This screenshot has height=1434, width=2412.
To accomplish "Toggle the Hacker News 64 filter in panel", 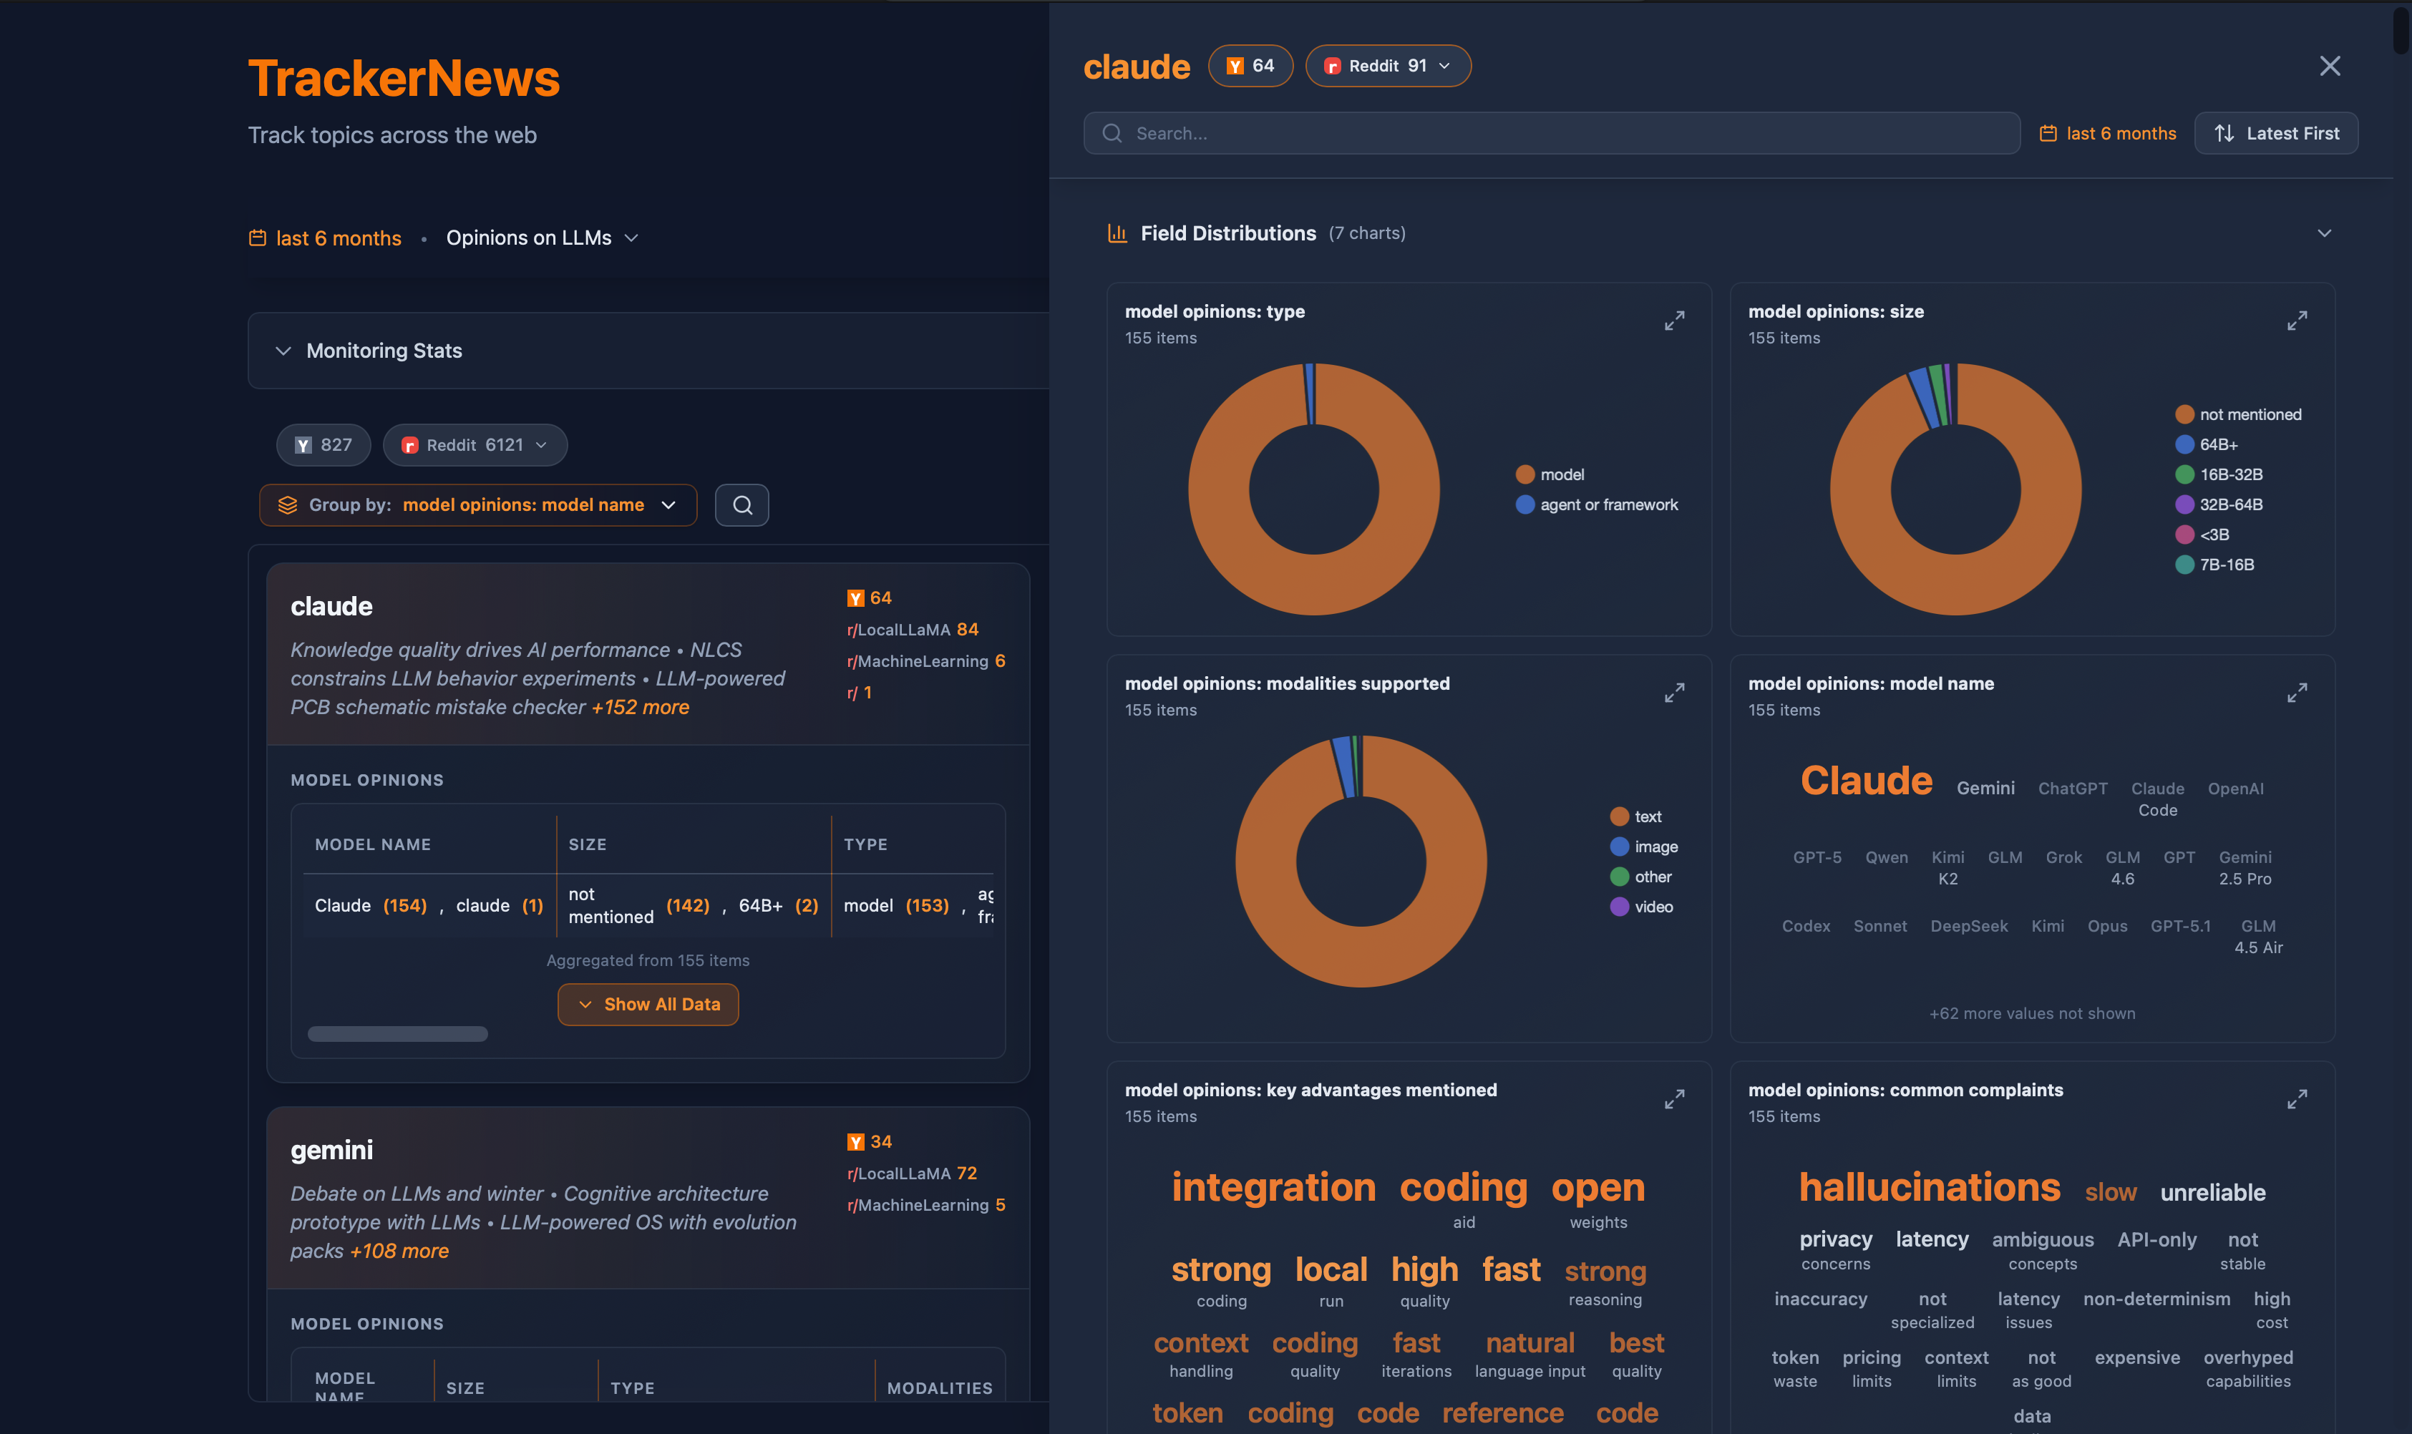I will click(x=1250, y=66).
